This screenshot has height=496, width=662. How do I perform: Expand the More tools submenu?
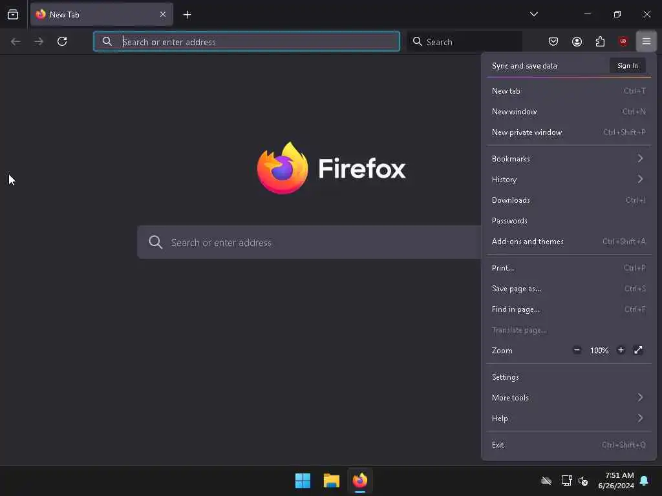(569, 398)
